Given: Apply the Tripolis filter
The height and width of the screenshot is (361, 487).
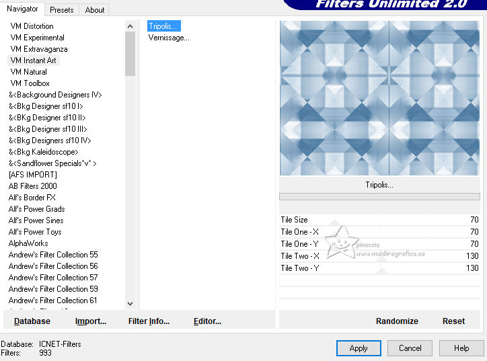Looking at the screenshot, I should point(359,348).
